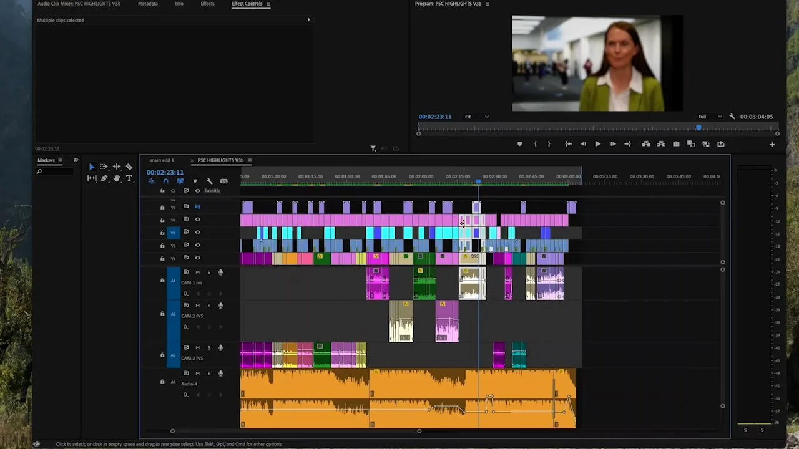Solo the CAM 2 IVS audio track
The image size is (799, 449).
tap(209, 306)
